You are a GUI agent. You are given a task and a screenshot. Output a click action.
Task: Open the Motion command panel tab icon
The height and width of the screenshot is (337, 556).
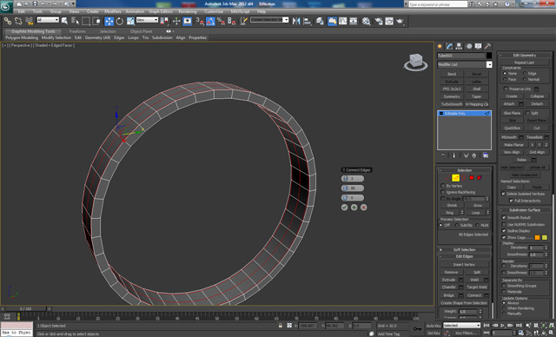pyautogui.click(x=469, y=46)
